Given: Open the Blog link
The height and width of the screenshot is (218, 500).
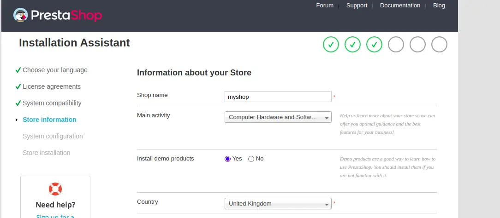Looking at the screenshot, I should pyautogui.click(x=439, y=6).
